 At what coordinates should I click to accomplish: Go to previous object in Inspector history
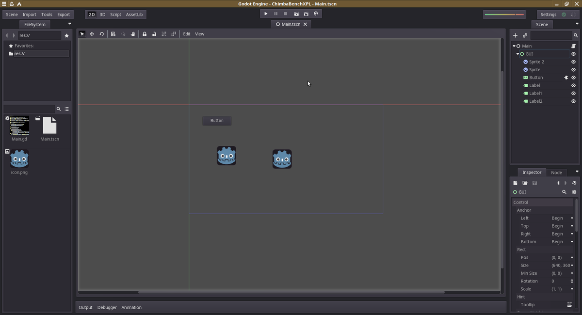[558, 183]
